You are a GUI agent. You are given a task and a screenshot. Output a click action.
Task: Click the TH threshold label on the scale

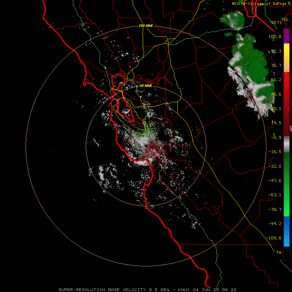click(x=279, y=253)
